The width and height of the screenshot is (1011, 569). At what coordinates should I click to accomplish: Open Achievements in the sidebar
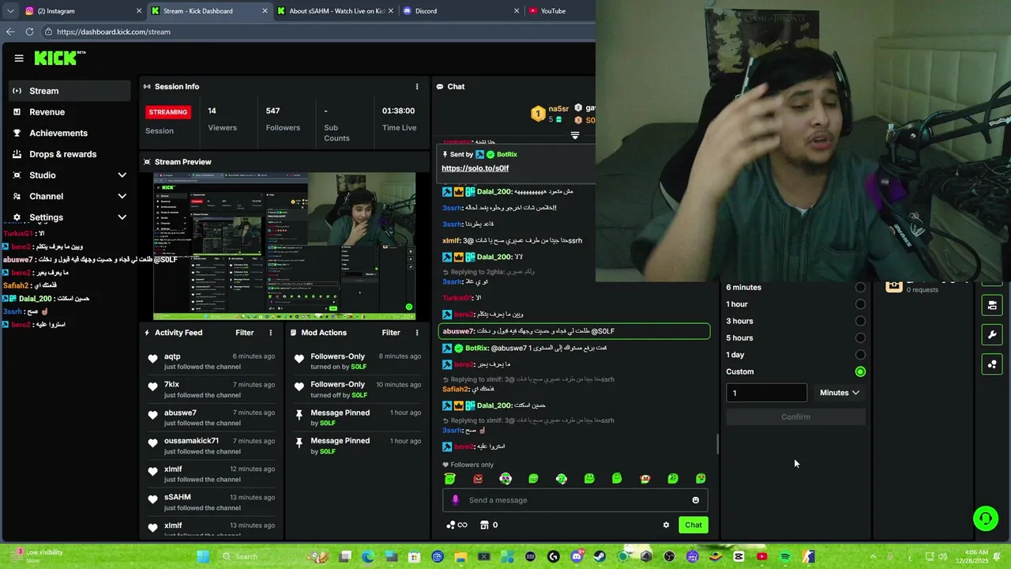point(70,133)
